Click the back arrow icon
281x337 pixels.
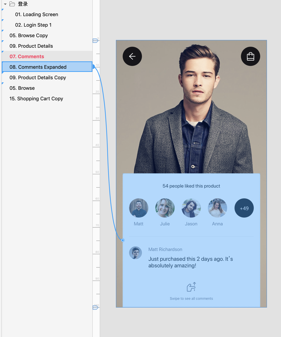(132, 56)
